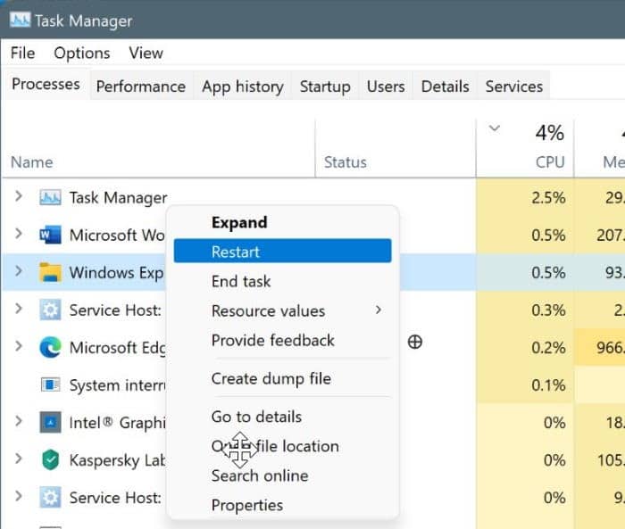This screenshot has width=625, height=529.
Task: Sort by the Status column header
Action: (x=346, y=162)
